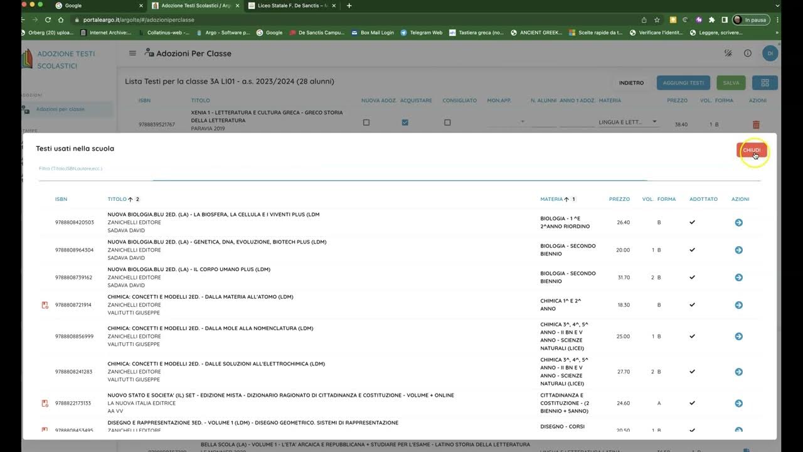Sort the dialog table by ISBN column

pos(61,199)
